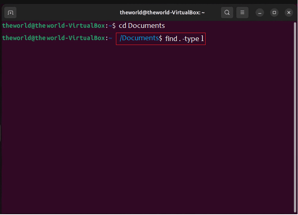Click the blue /Documents path text
The image size is (298, 215).
click(x=139, y=38)
